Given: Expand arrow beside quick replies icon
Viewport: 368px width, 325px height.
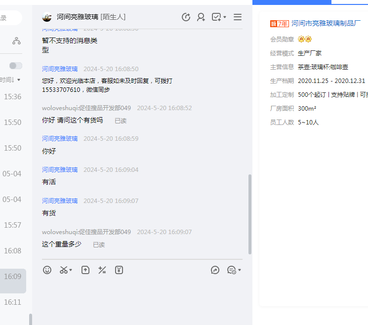Looking at the screenshot, I should 240,270.
